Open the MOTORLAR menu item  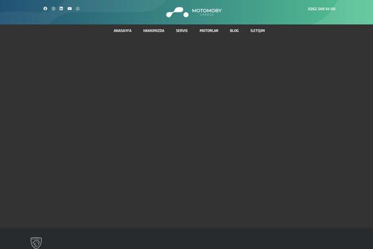tap(209, 31)
